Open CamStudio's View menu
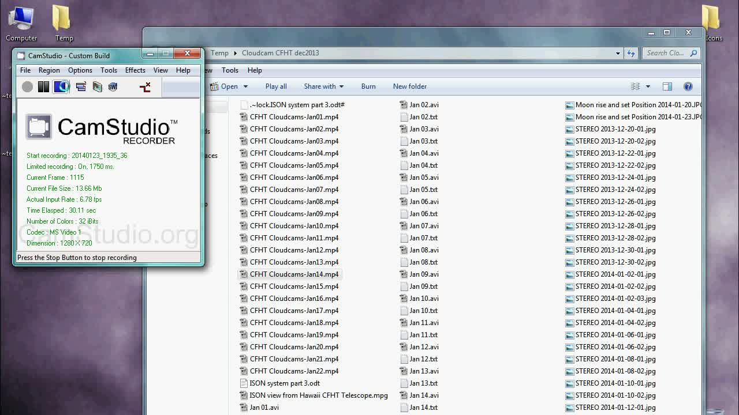The image size is (739, 415). pos(161,70)
